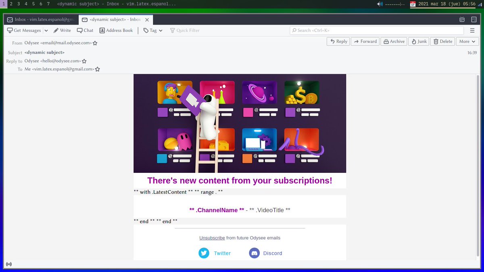Open the Tag dropdown
Image resolution: width=484 pixels, height=272 pixels.
click(153, 30)
